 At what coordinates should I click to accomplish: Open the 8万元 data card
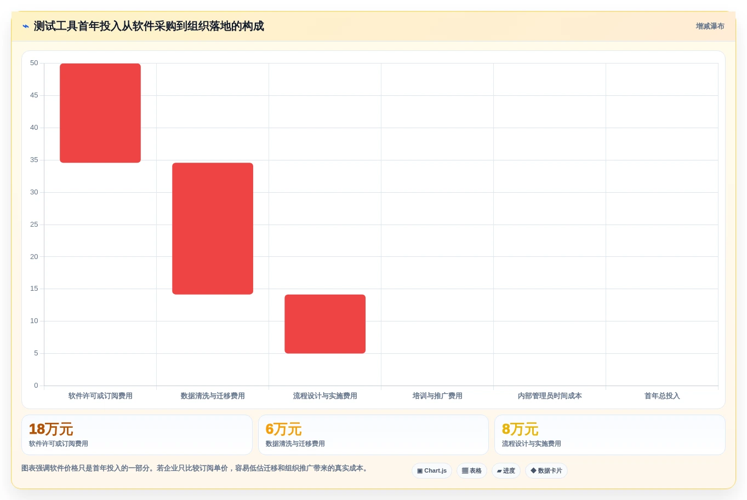[x=610, y=435]
